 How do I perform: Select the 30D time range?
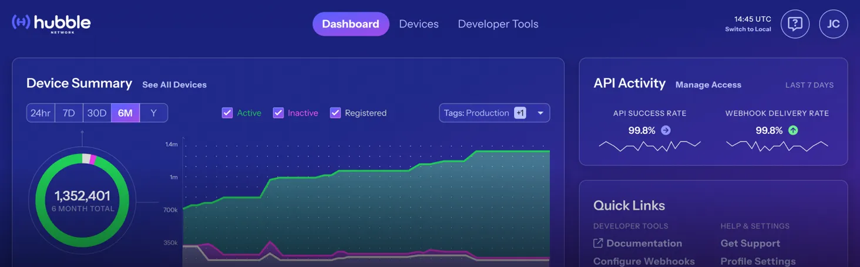tap(97, 113)
